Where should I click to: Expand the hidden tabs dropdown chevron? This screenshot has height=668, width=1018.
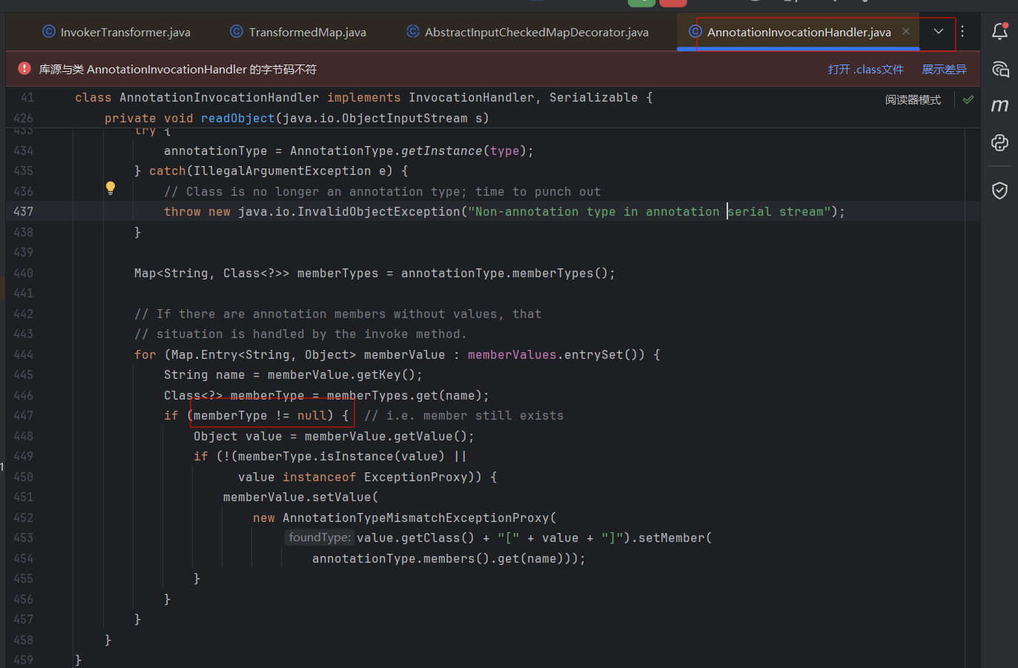[939, 31]
